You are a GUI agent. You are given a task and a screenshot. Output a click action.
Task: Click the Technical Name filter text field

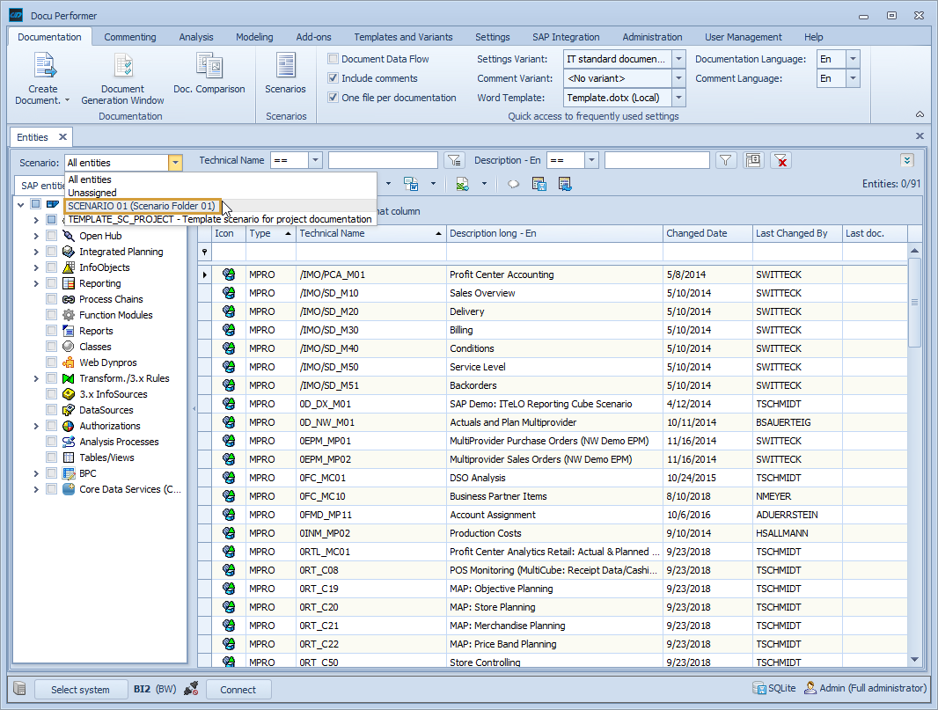tap(383, 160)
